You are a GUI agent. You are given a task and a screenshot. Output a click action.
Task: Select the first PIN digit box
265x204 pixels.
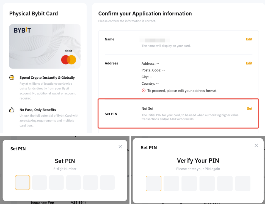22,182
